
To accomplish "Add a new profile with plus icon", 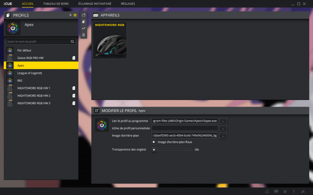I will click(x=70, y=15).
